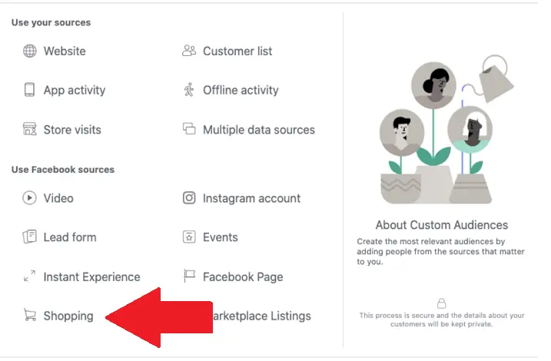Choose the Instagram account icon

click(x=189, y=198)
